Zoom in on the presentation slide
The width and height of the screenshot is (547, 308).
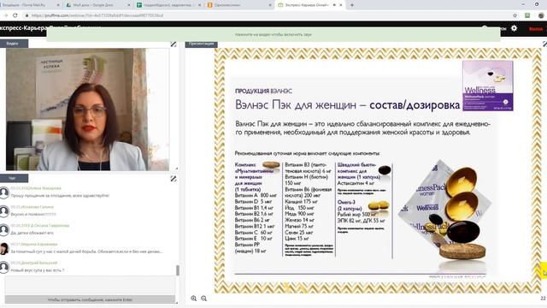click(194, 299)
